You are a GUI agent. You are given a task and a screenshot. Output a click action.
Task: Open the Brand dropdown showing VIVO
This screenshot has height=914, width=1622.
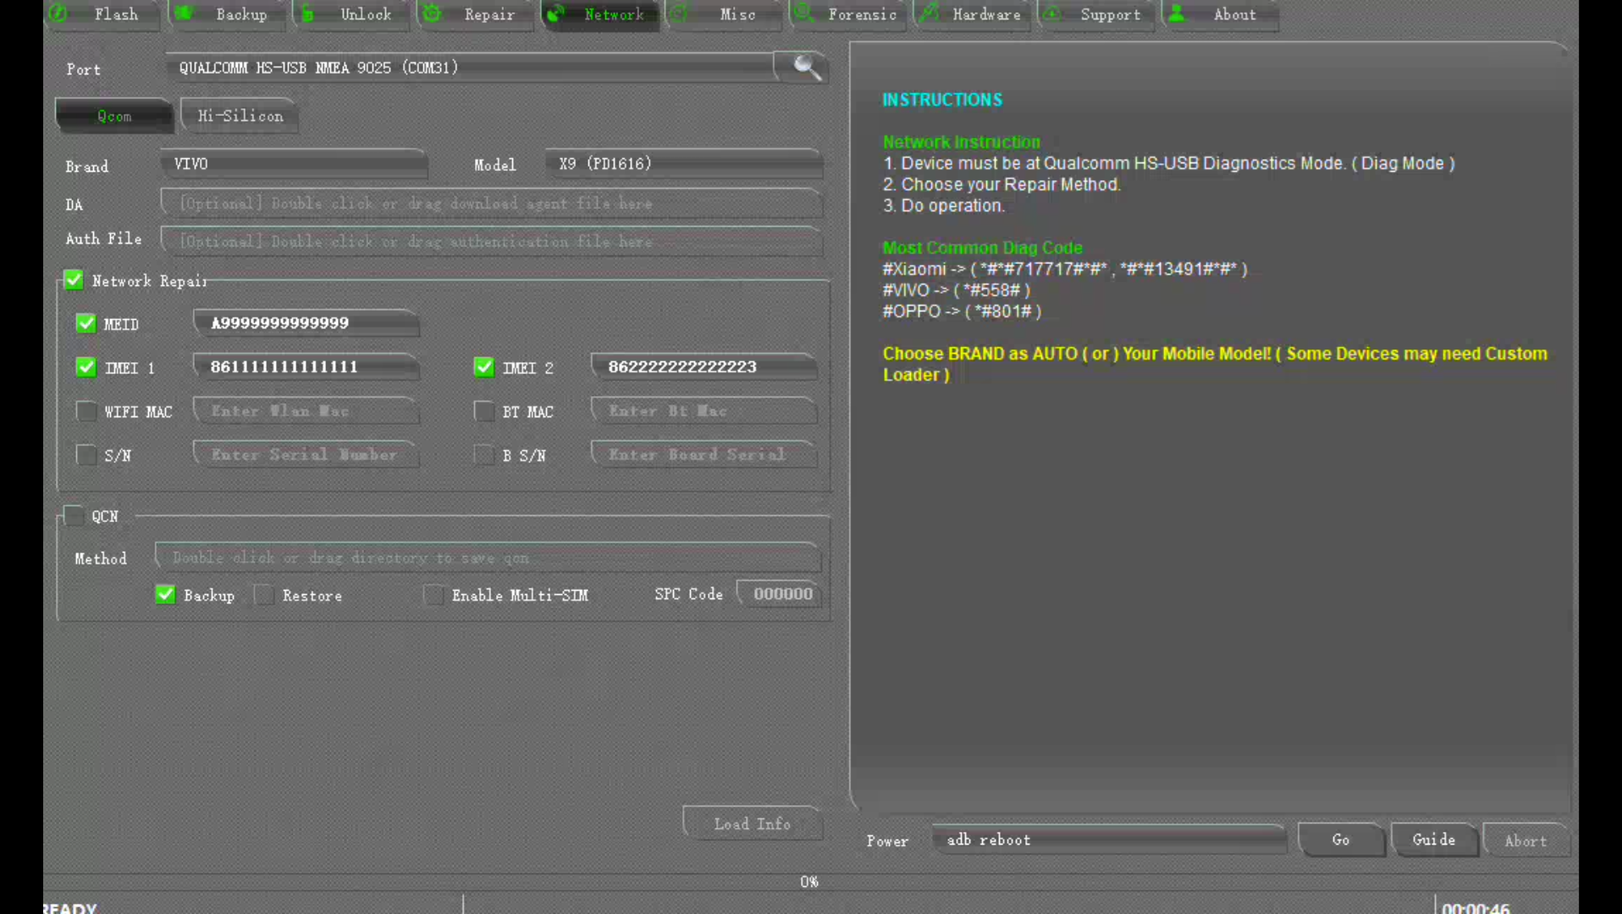pos(294,164)
